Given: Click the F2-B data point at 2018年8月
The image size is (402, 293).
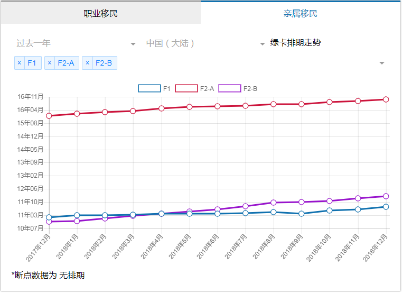Looking at the screenshot, I should click(x=274, y=203).
